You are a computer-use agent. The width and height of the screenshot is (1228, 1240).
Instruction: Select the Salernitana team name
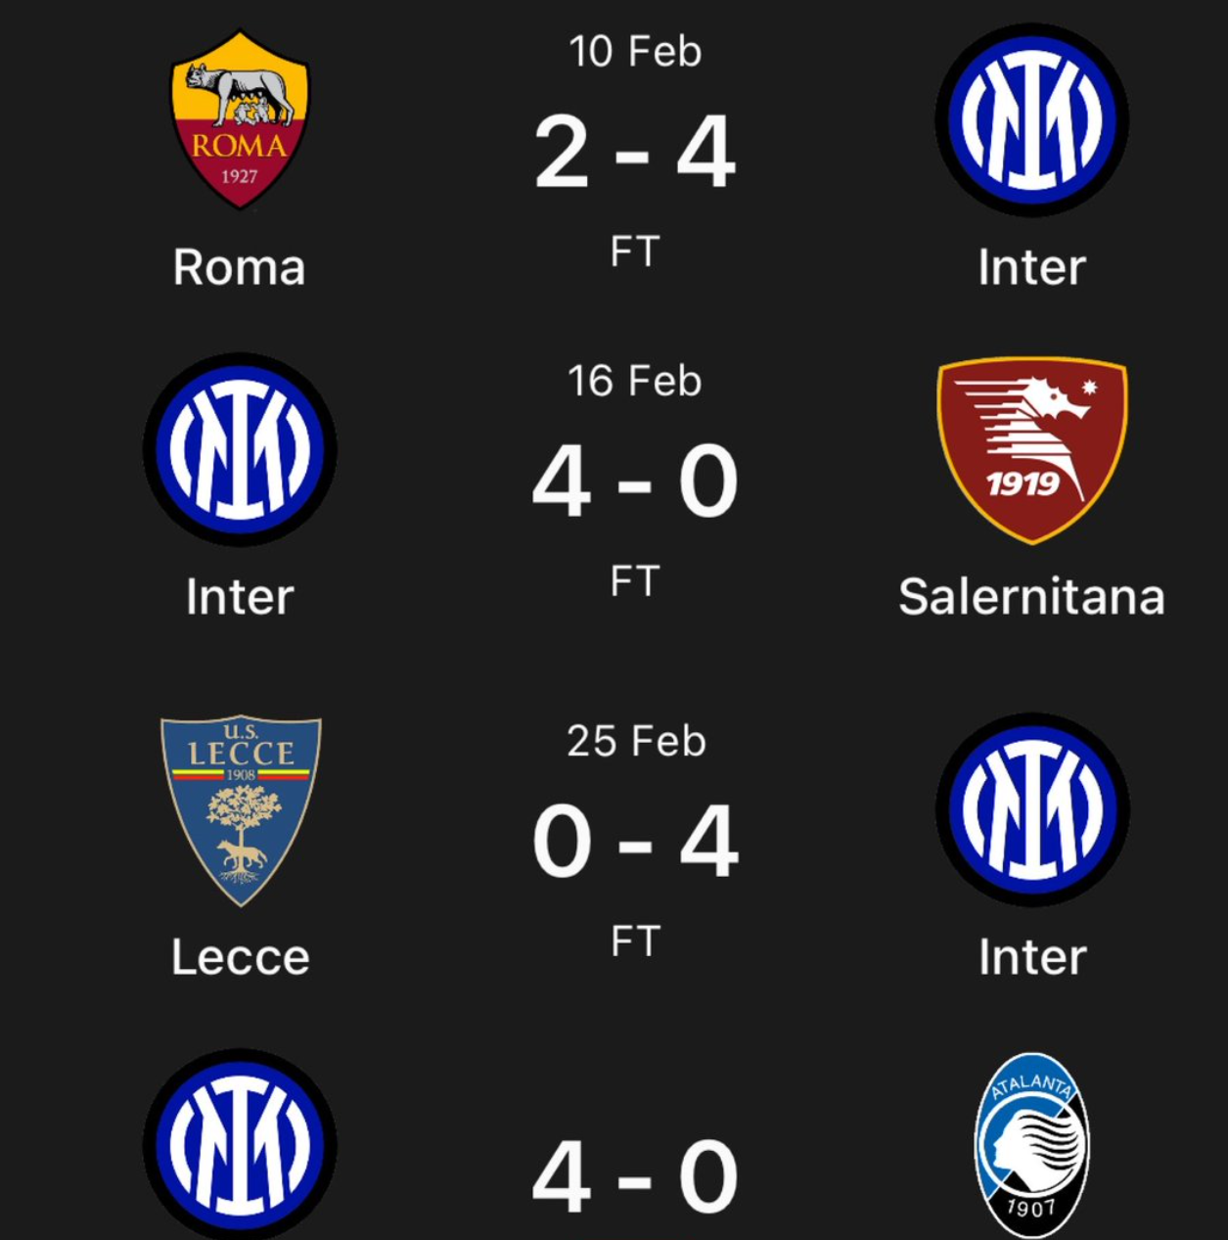[1031, 597]
